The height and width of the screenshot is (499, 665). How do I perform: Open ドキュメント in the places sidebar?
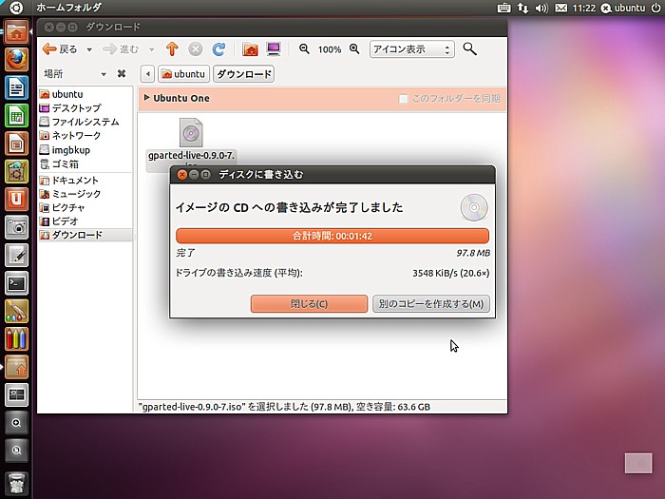[x=85, y=181]
